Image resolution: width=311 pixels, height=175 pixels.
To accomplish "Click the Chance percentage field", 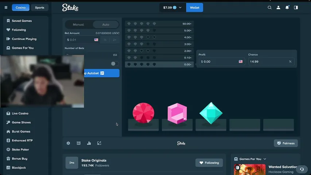I will [271, 62].
